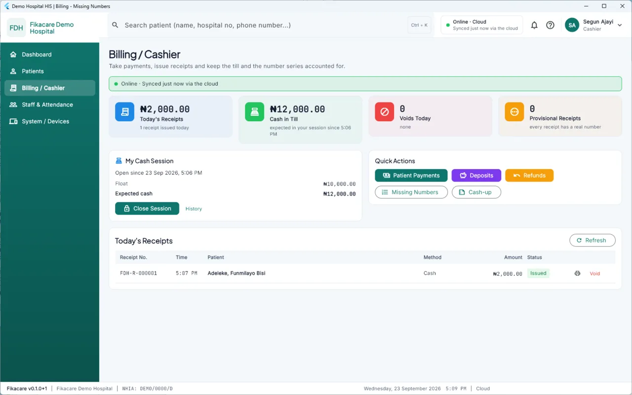
Task: Click Voids Today red icon
Action: point(384,112)
